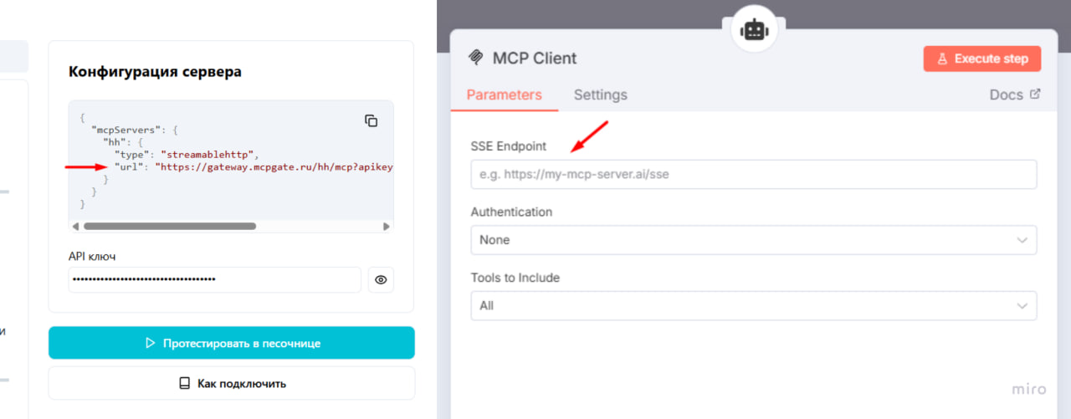Switch to the Settings tab
1071x419 pixels.
click(x=600, y=95)
